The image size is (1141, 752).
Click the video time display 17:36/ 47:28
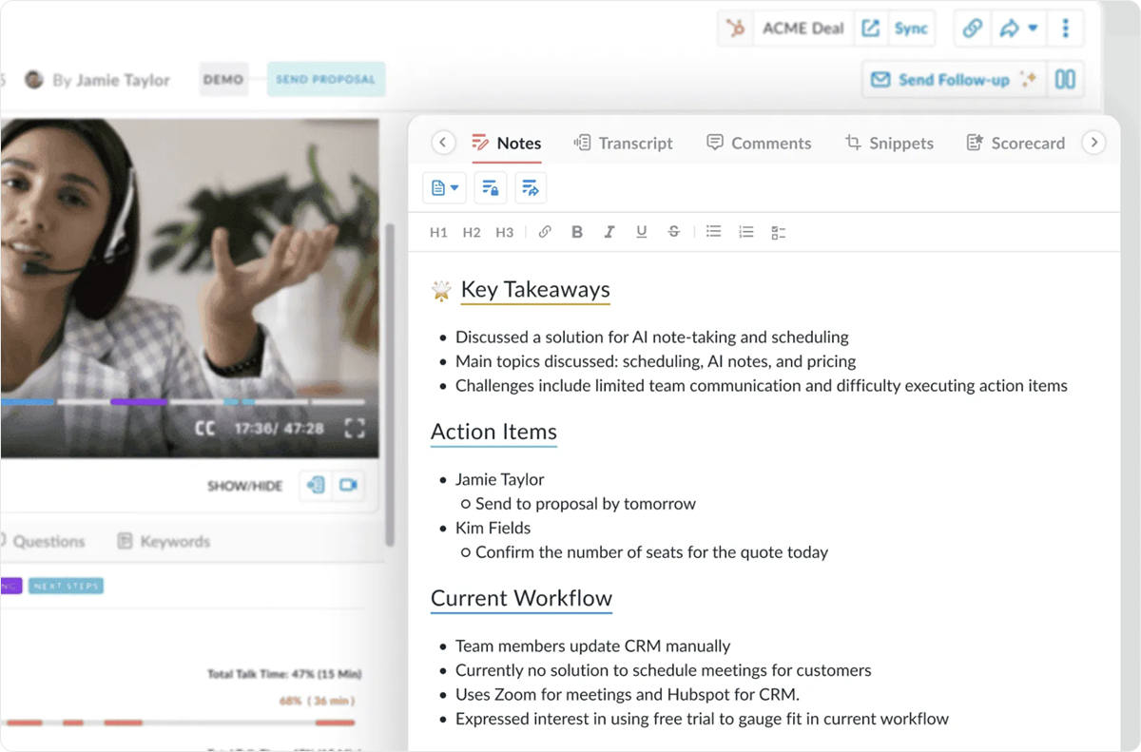click(279, 429)
